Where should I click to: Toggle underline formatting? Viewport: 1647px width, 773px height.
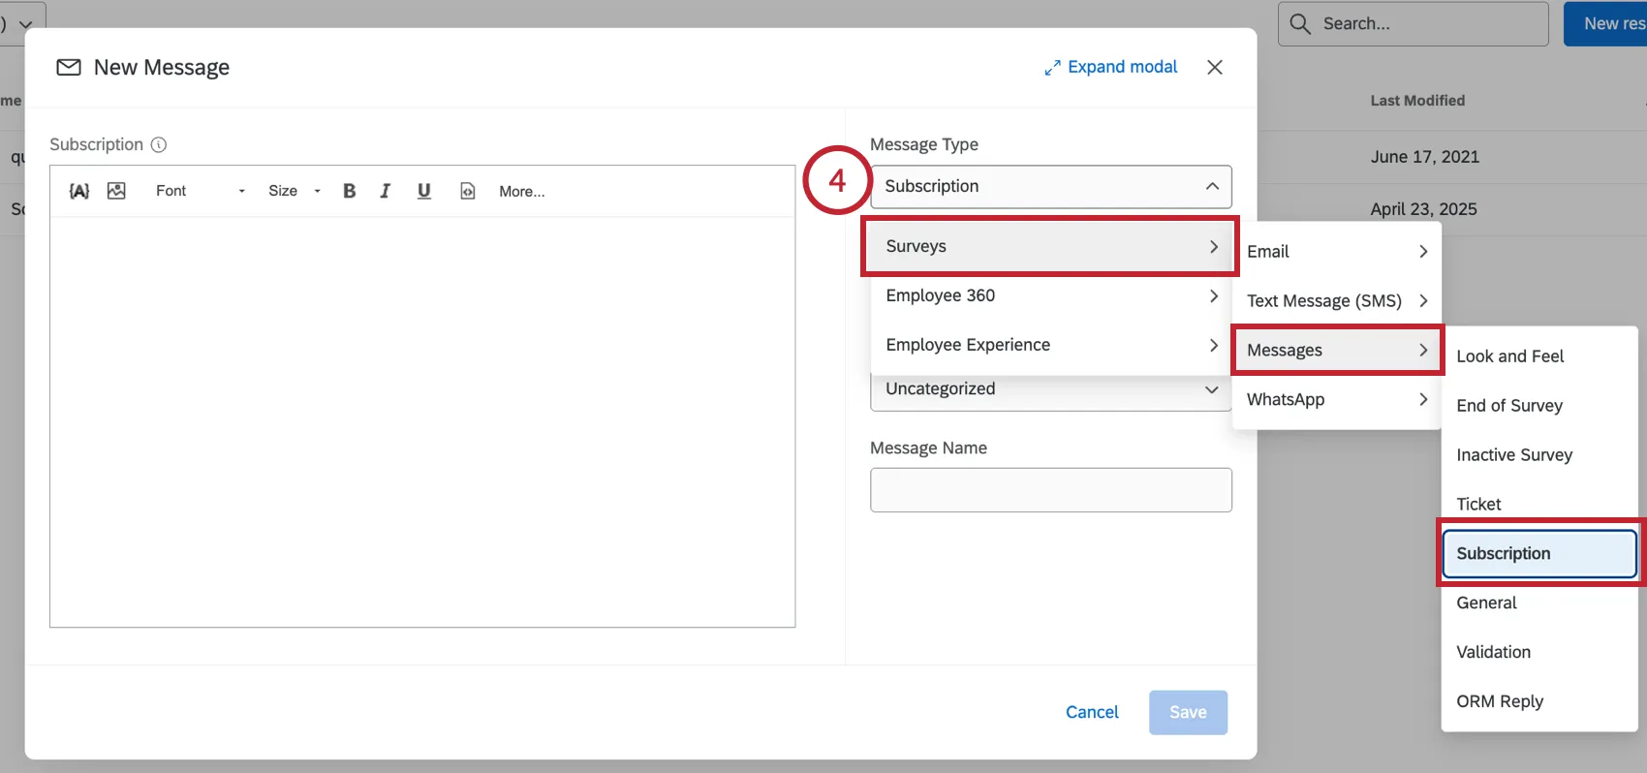pos(423,191)
